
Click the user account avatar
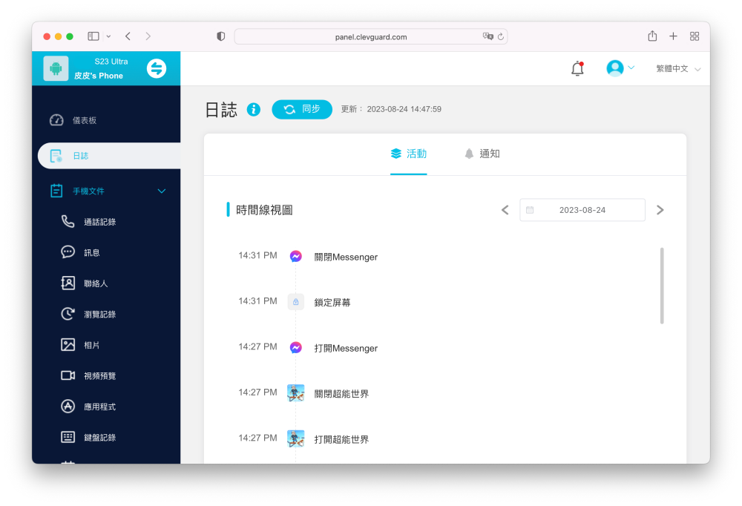(614, 68)
